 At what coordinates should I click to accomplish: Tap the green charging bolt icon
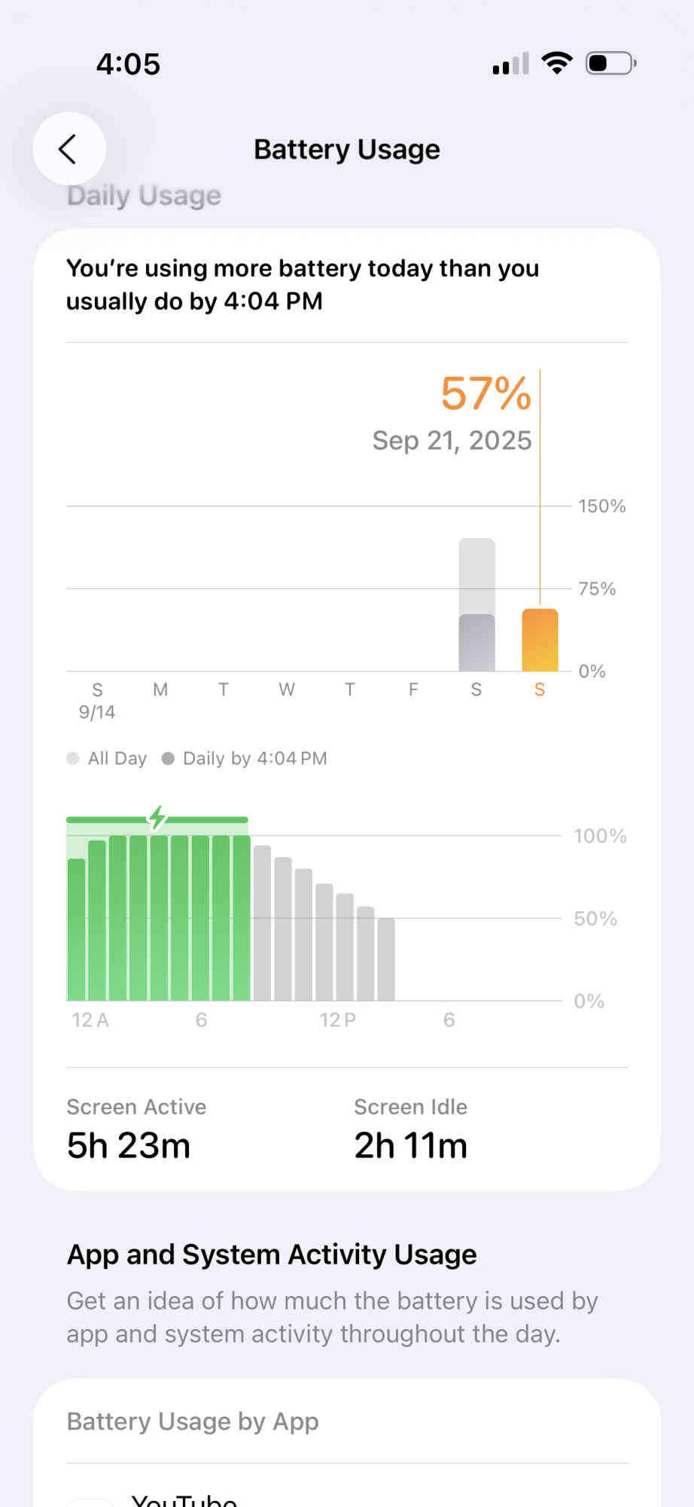157,817
